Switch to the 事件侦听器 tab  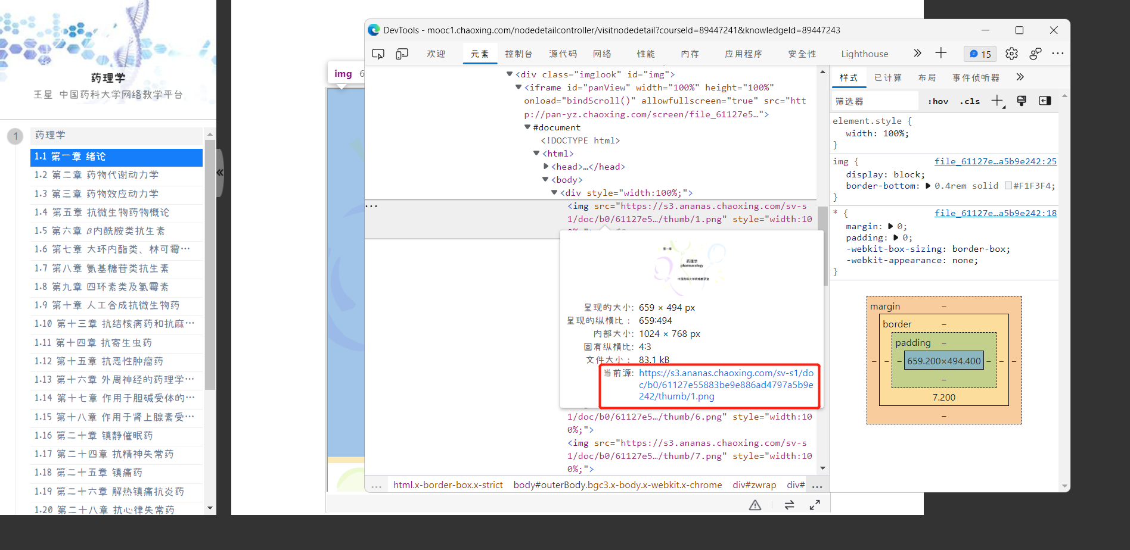click(x=976, y=77)
